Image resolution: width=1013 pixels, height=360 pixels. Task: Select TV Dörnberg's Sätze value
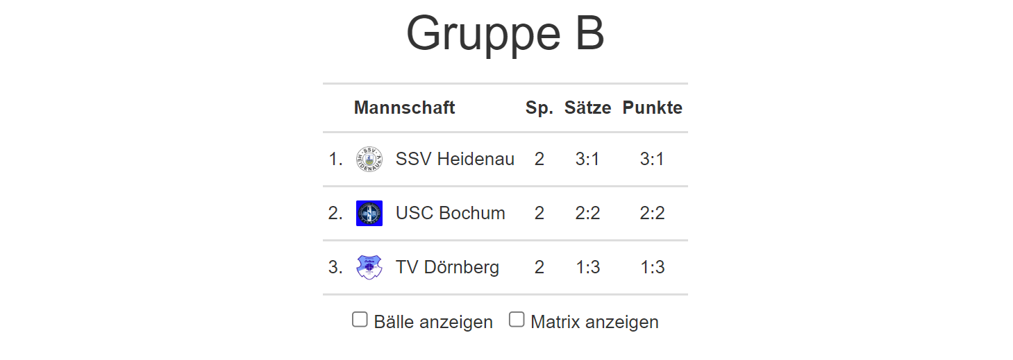(587, 267)
